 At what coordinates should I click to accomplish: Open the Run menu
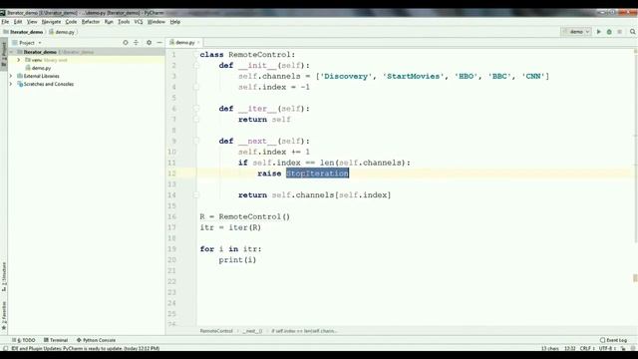109,22
